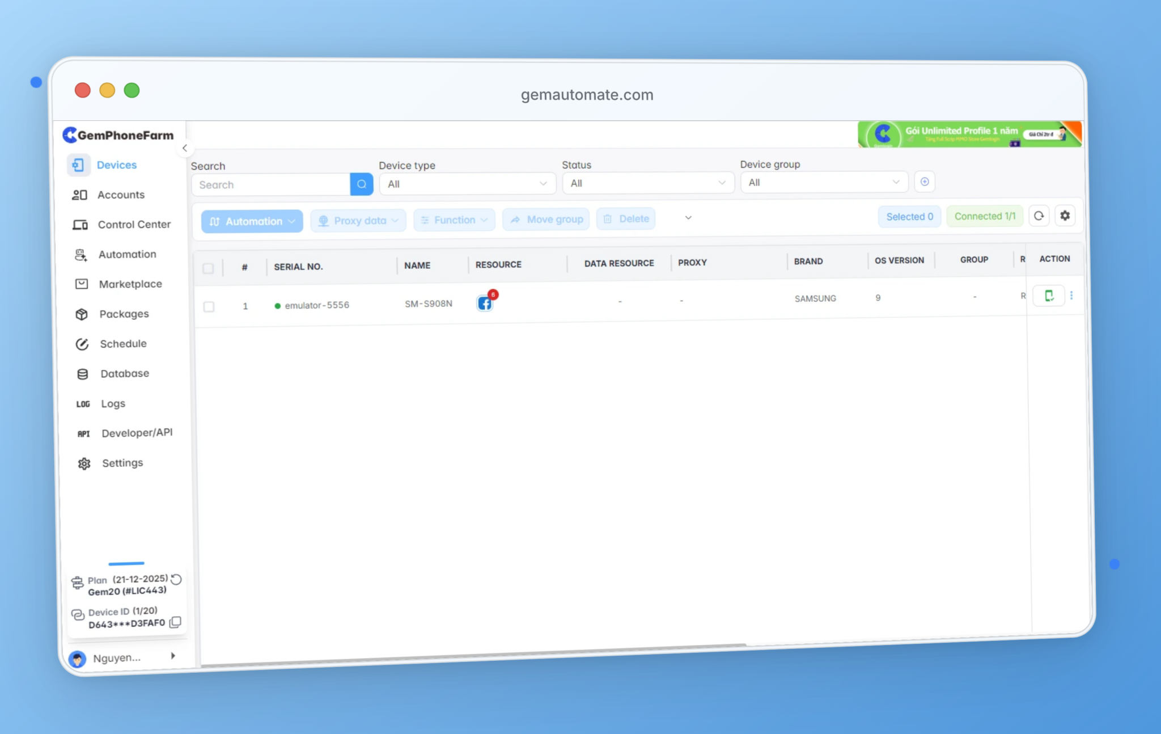Screen dimensions: 1161x734
Task: Open the Proxy data menu
Action: point(358,220)
